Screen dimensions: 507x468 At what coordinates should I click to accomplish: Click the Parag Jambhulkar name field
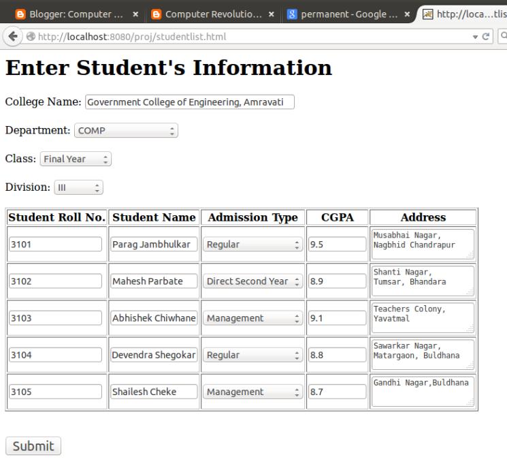point(154,244)
